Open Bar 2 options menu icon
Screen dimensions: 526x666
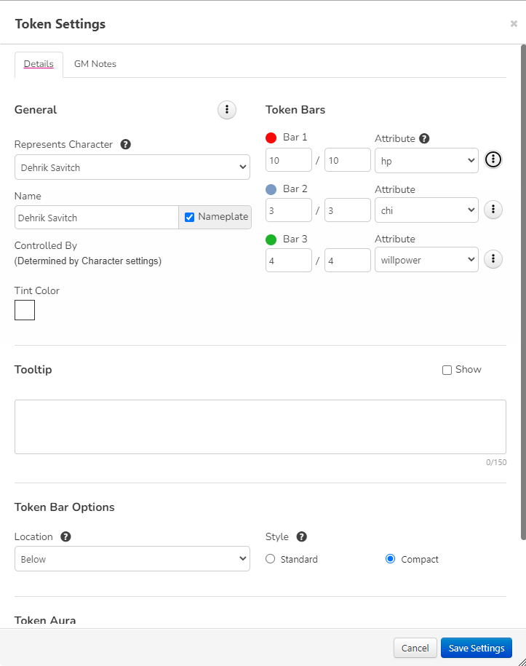[x=493, y=210]
